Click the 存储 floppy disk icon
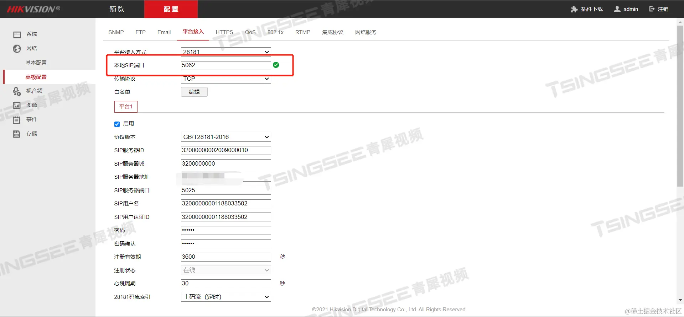The height and width of the screenshot is (317, 684). click(16, 134)
